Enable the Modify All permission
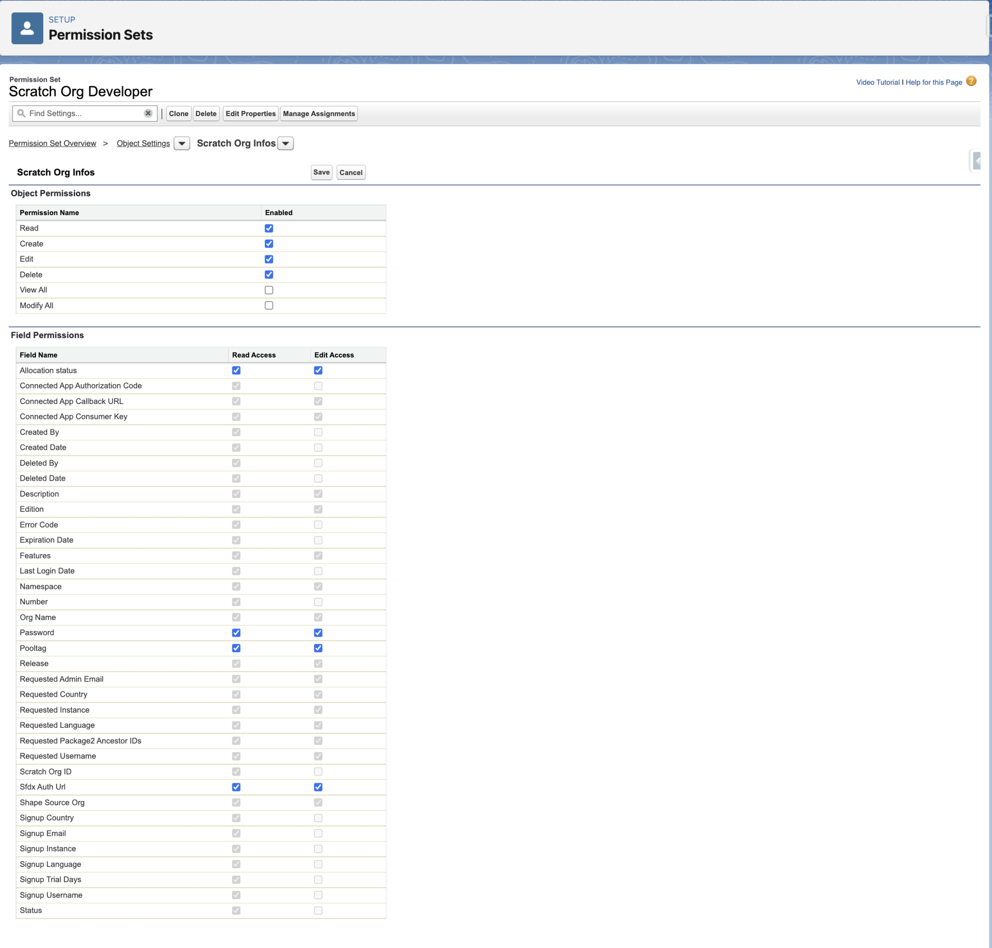992x948 pixels. [x=269, y=306]
